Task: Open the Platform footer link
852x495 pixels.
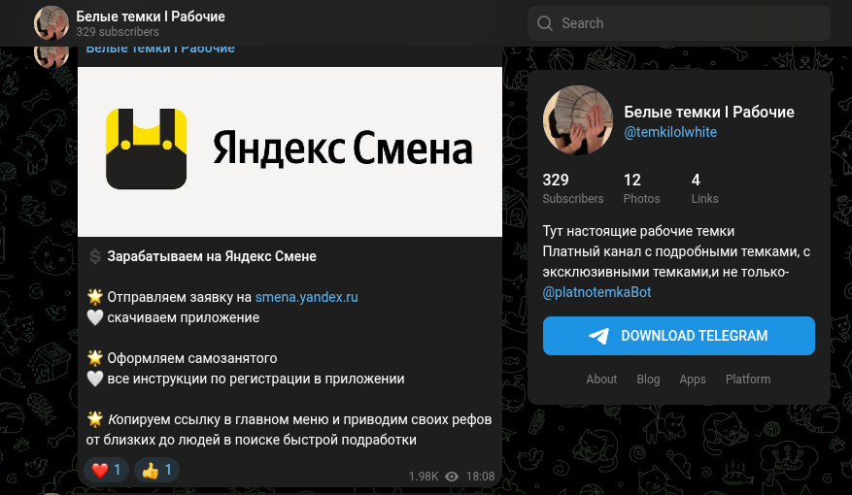Action: pyautogui.click(x=748, y=379)
